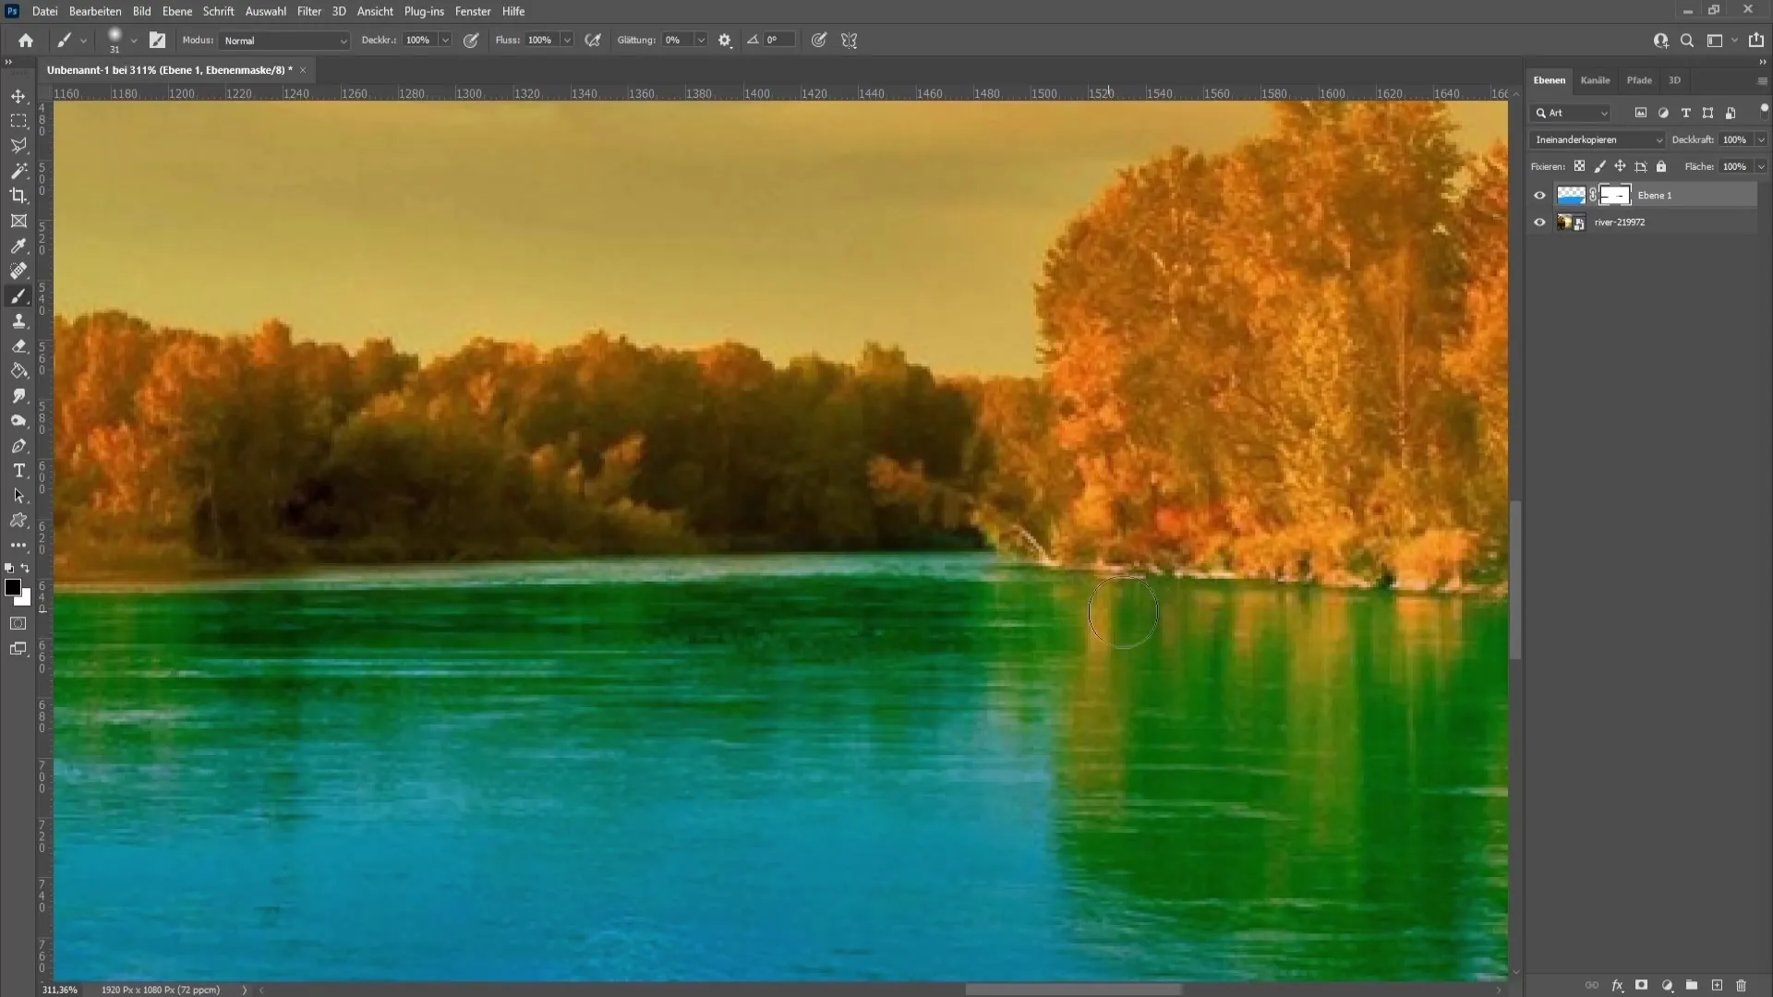Screen dimensions: 1773x997
Task: Select the Custom Shape tool
Action: click(x=18, y=520)
